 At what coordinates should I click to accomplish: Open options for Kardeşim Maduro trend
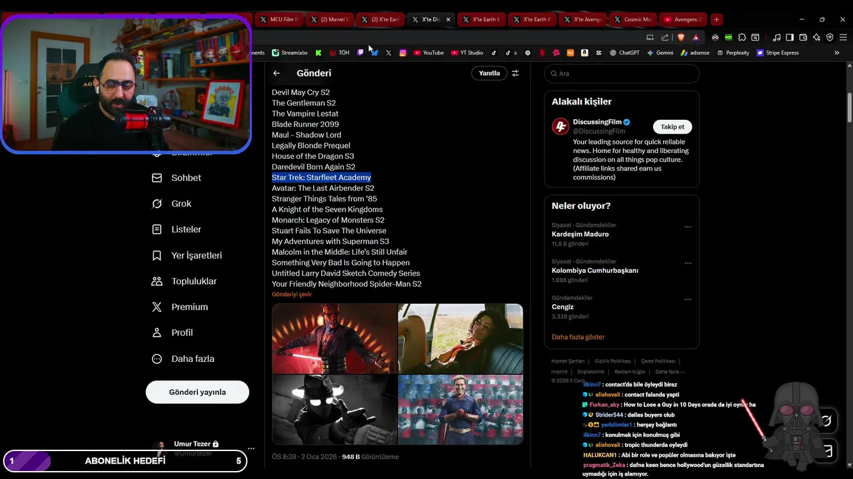(688, 227)
